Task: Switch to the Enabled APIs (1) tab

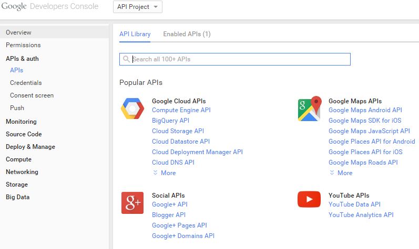Action: click(187, 34)
